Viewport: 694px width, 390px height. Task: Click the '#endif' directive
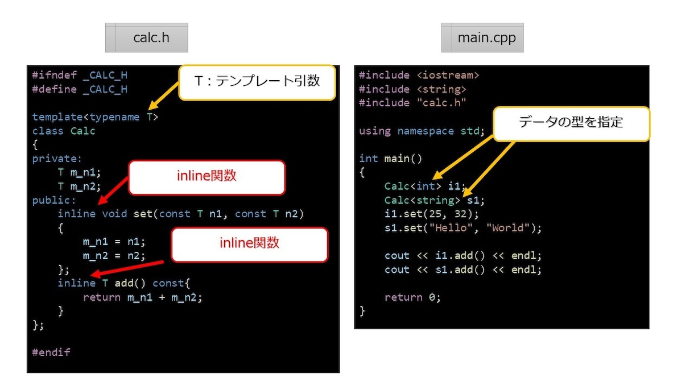click(51, 352)
